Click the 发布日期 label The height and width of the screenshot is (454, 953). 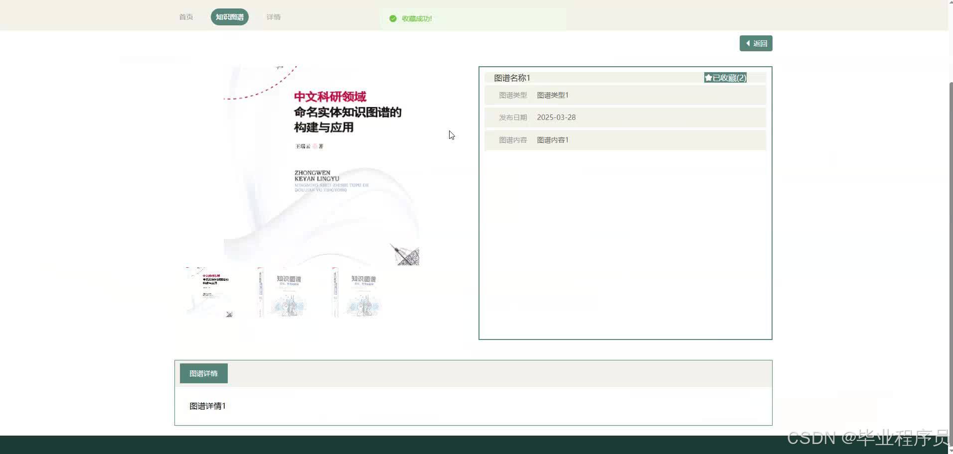[513, 117]
